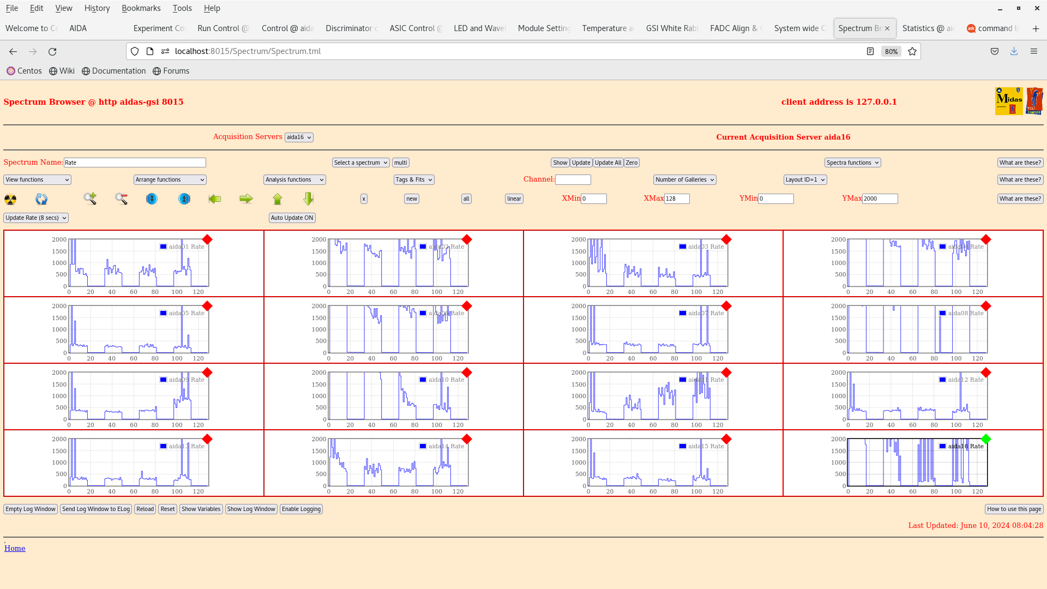The image size is (1047, 589).
Task: Click the green left arrow icon
Action: click(215, 199)
